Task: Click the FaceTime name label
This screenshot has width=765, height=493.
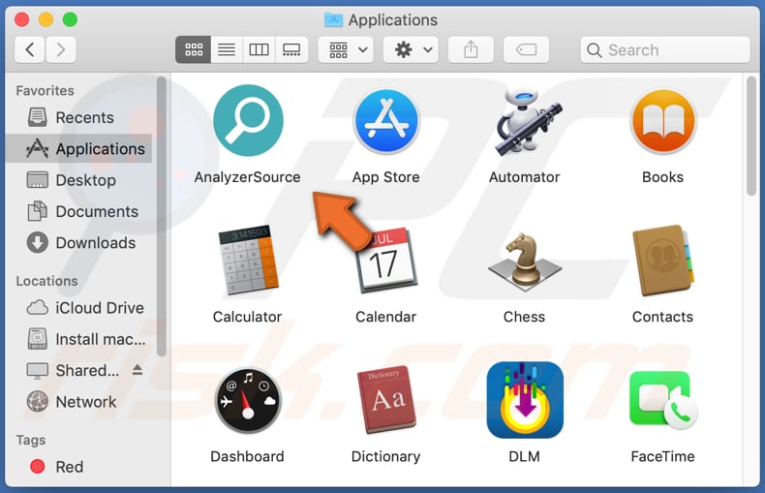Action: [x=662, y=456]
